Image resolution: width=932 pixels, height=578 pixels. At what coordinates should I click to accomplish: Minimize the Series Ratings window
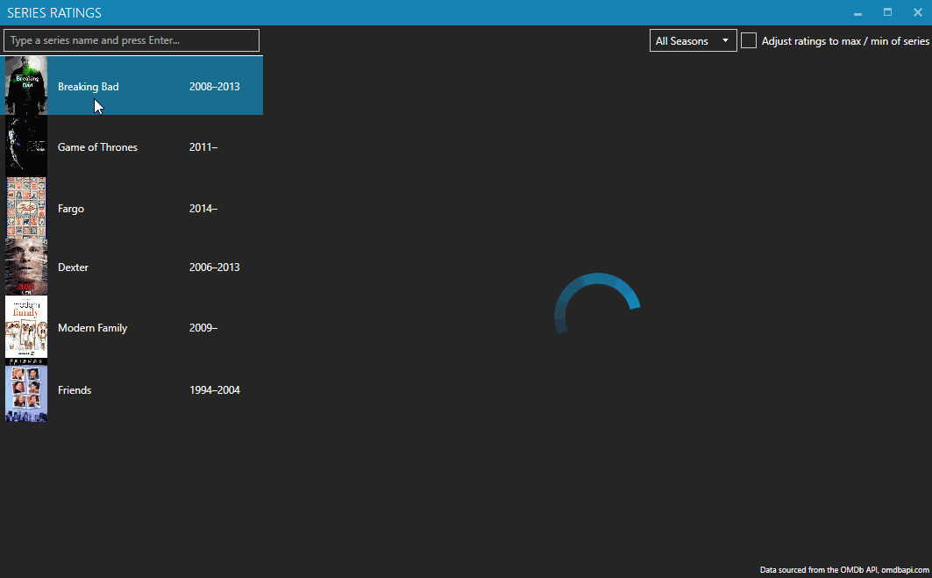(x=857, y=12)
